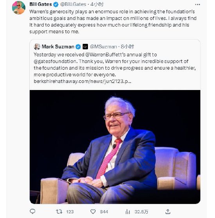This screenshot has width=215, height=218.
Task: Click the Bill Gates display name
Action: tap(41, 4)
